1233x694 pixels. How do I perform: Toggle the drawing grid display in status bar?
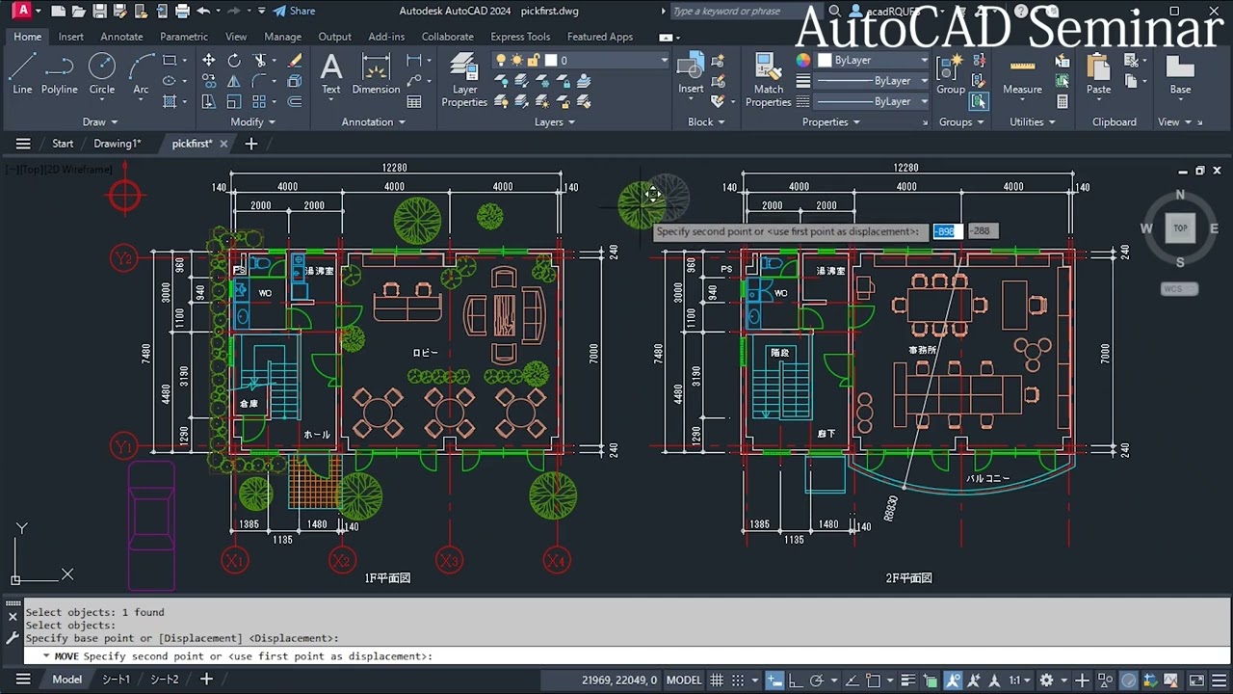click(716, 680)
